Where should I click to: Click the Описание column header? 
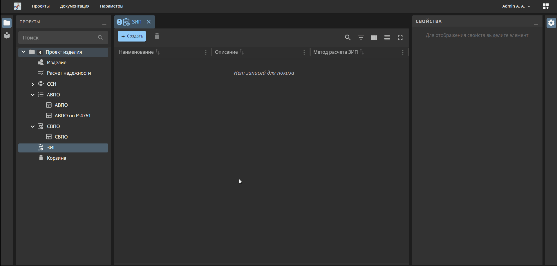pyautogui.click(x=226, y=52)
